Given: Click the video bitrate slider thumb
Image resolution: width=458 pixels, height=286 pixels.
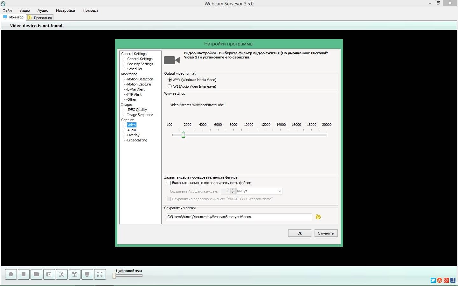Looking at the screenshot, I should (183, 135).
